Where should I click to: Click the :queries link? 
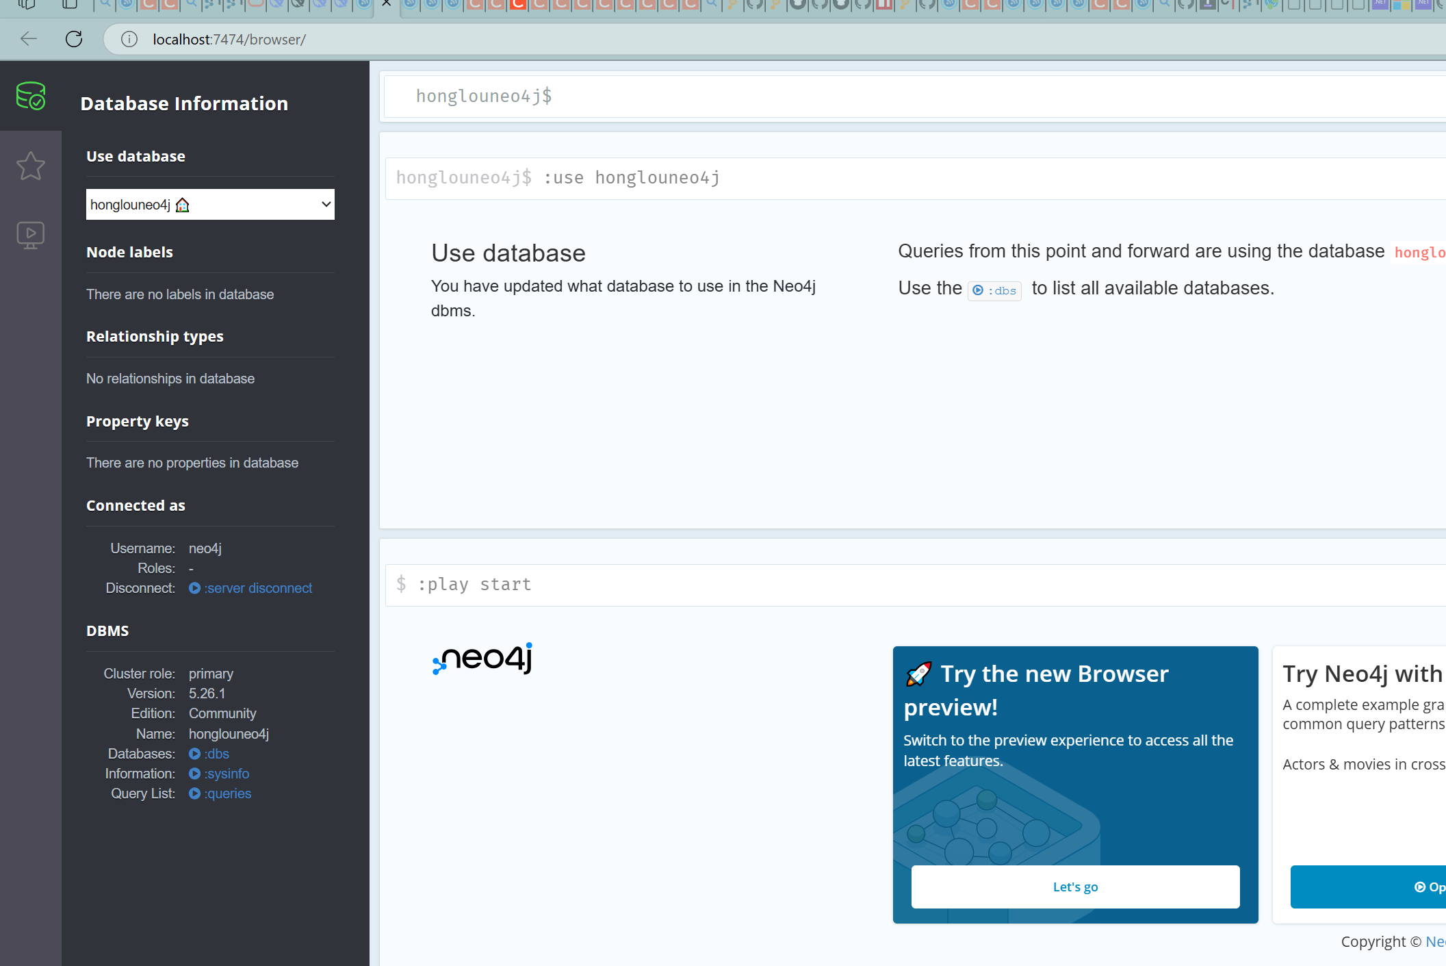pyautogui.click(x=220, y=793)
